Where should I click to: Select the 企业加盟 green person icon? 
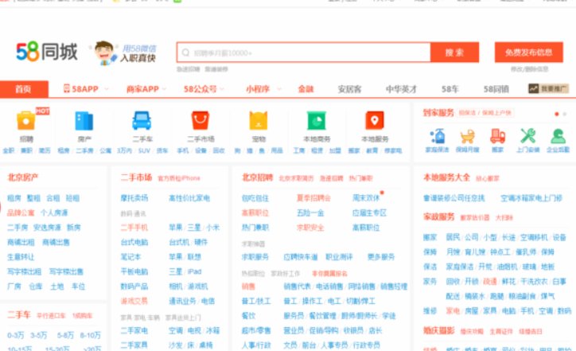[x=558, y=136]
